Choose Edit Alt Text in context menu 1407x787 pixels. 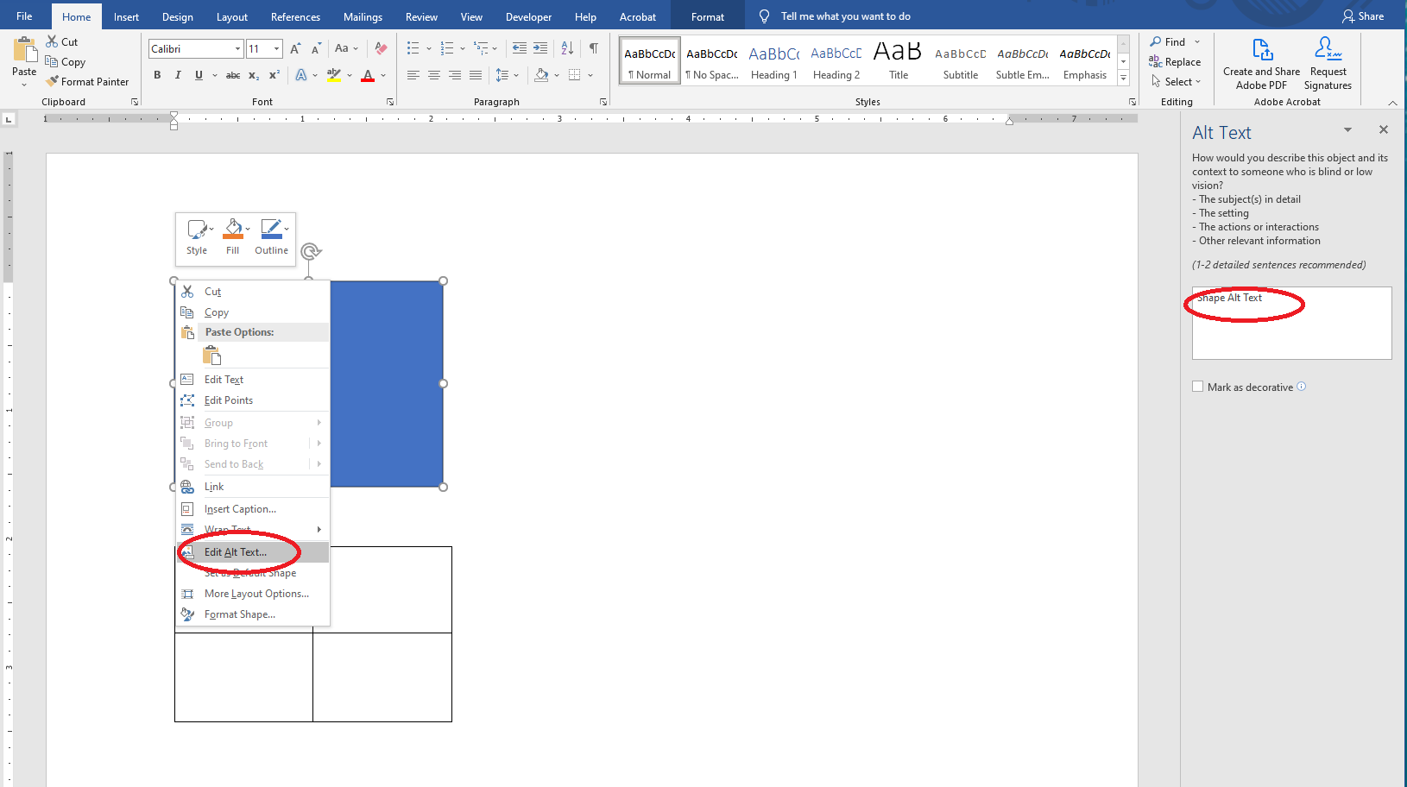(x=236, y=552)
